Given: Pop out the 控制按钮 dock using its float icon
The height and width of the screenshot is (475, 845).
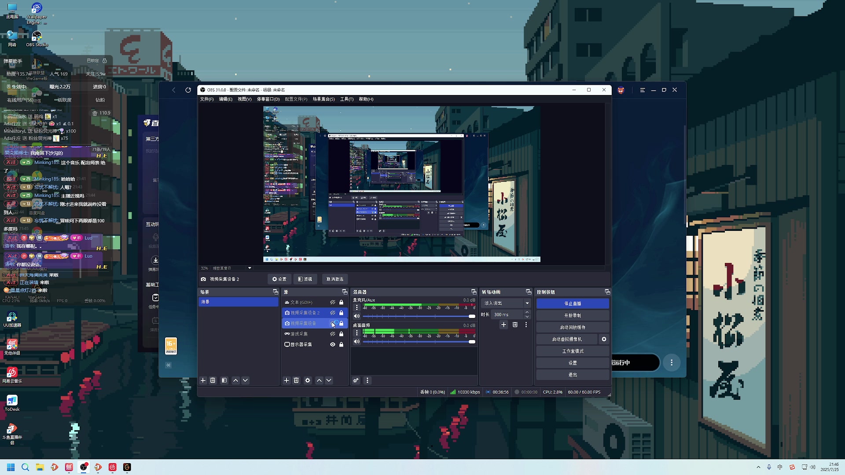Looking at the screenshot, I should (x=607, y=292).
